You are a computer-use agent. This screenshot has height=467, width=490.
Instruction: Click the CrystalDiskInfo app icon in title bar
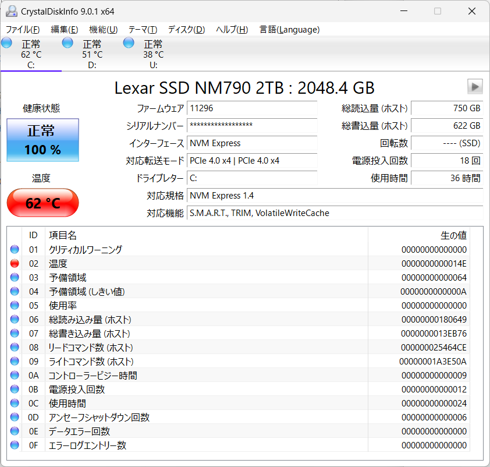point(11,11)
